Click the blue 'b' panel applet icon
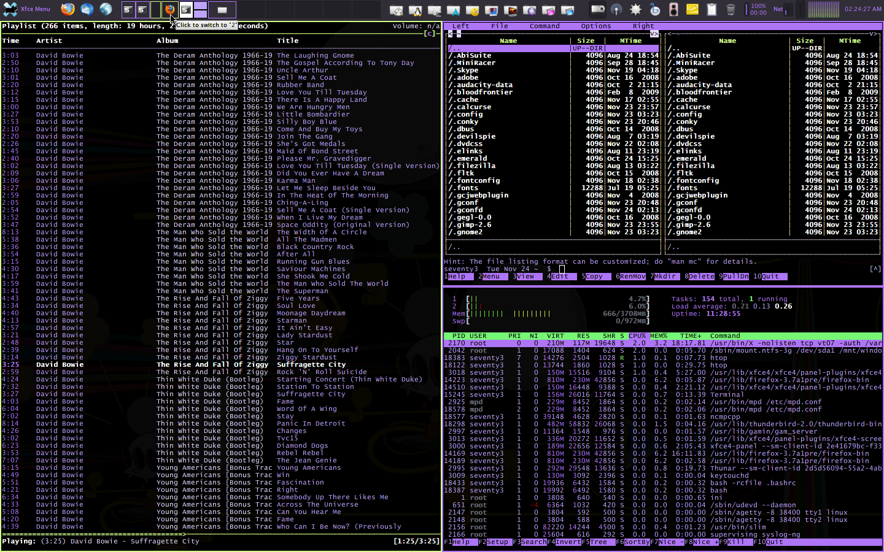Image resolution: width=884 pixels, height=552 pixels. click(x=654, y=9)
